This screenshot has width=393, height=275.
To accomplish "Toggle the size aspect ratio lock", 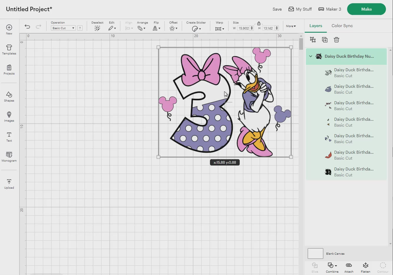I will (x=259, y=23).
